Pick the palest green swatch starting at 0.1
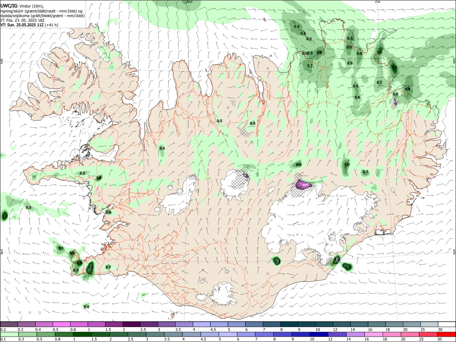This screenshot has height=342, width=456. [9, 335]
